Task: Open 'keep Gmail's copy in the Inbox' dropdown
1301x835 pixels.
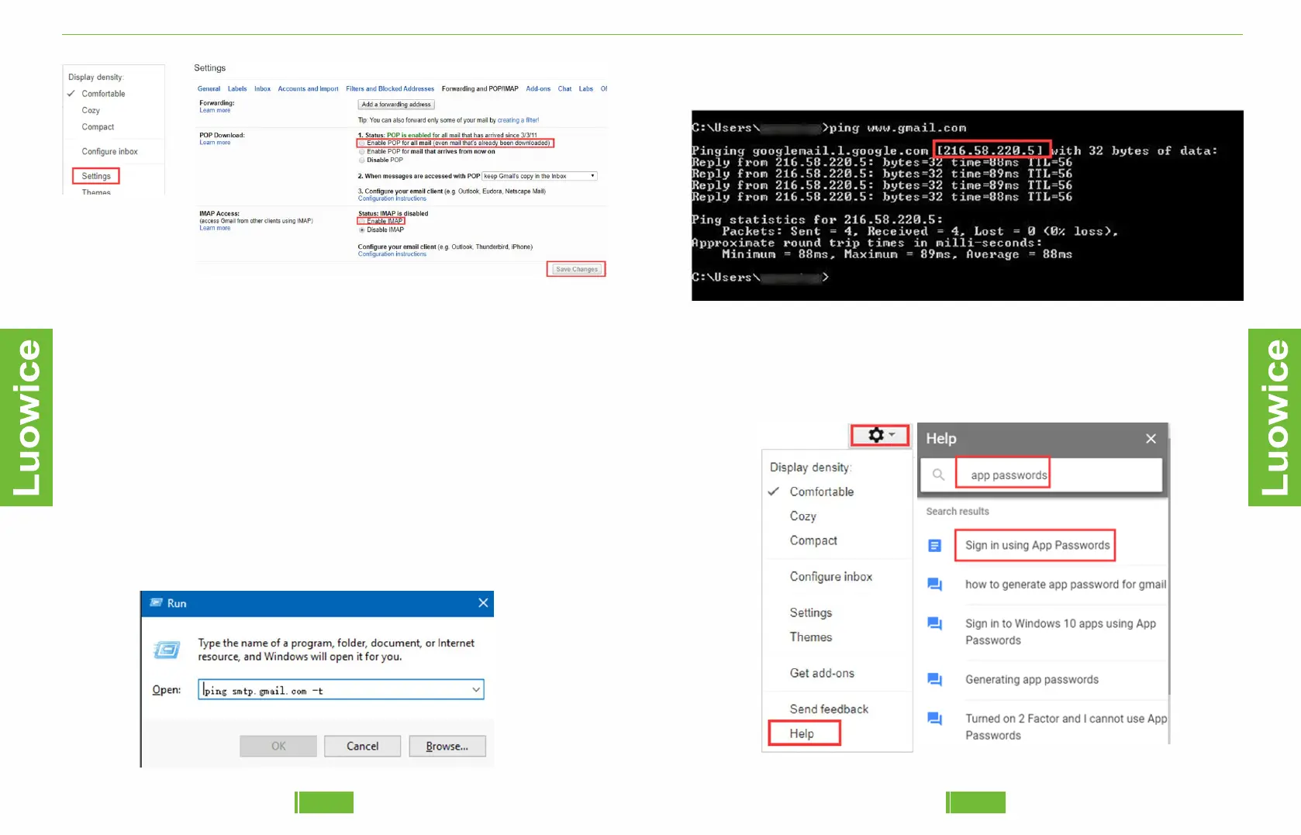Action: 540,176
